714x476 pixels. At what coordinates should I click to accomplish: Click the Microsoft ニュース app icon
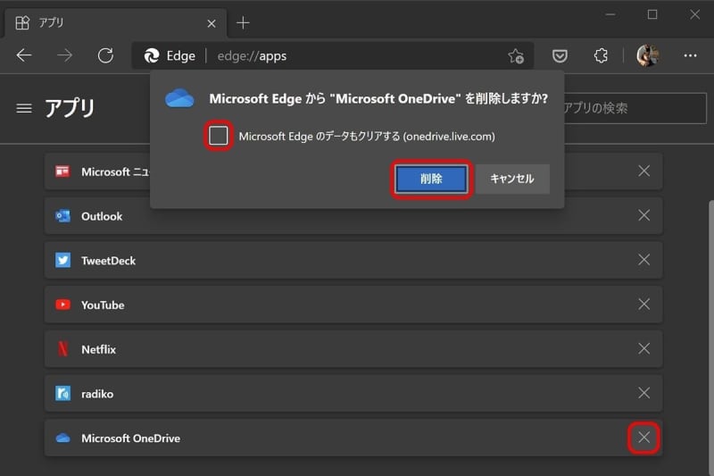62,171
